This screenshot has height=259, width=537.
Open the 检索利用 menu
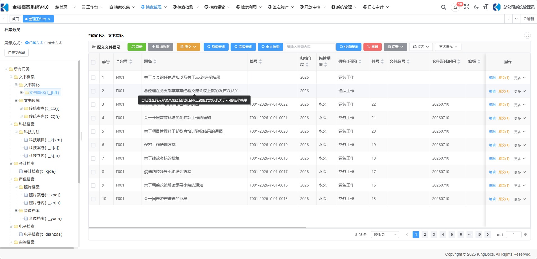click(249, 7)
